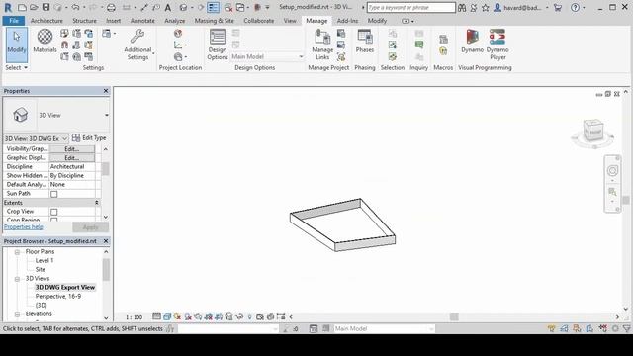Collapse the Elevations tree node
Screen dimensions: 633x356
tap(17, 314)
